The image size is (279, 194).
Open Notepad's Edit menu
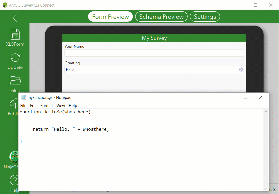tap(33, 105)
